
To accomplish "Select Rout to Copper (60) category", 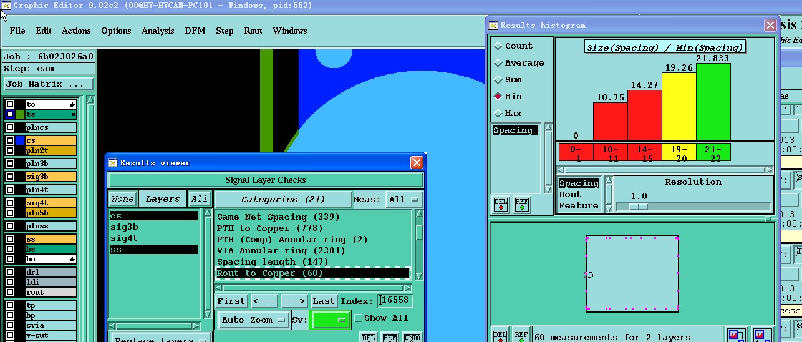I will coord(313,273).
